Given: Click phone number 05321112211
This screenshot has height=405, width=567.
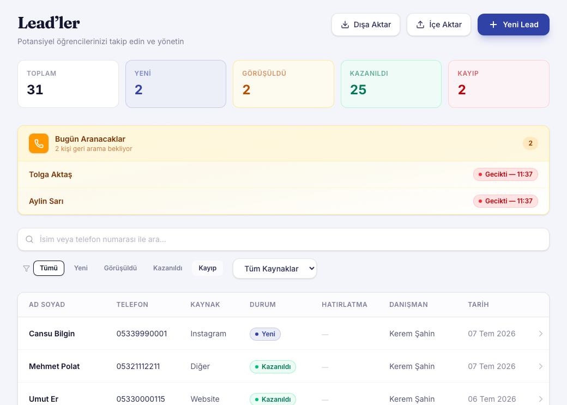Looking at the screenshot, I should point(138,366).
